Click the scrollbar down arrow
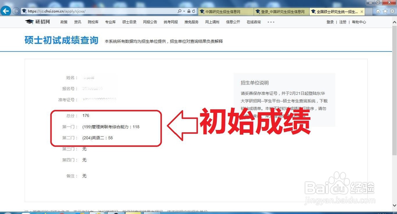 pyautogui.click(x=395, y=205)
